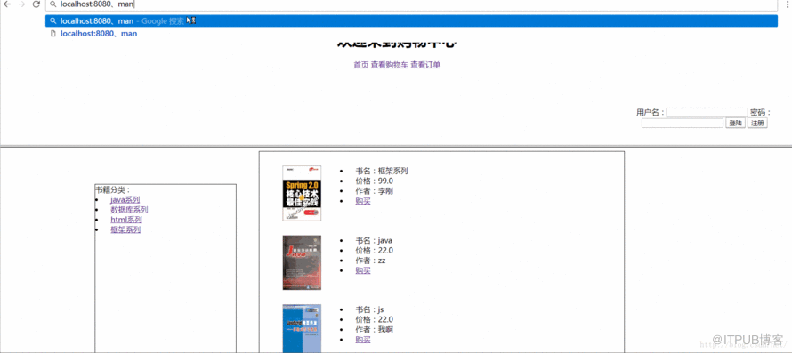Image resolution: width=792 pixels, height=353 pixels.
Task: Focus the 用户名 input field
Action: click(x=707, y=113)
